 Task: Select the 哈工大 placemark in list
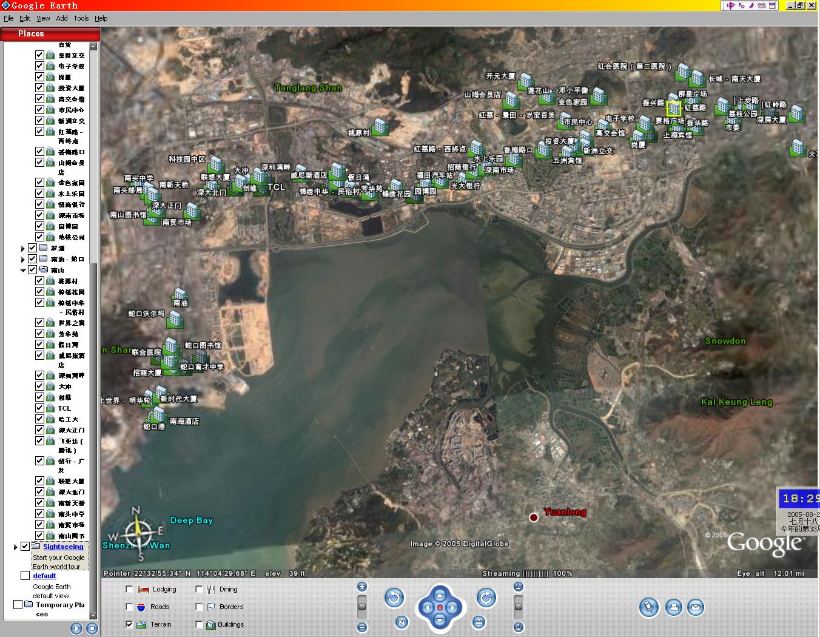tap(68, 419)
